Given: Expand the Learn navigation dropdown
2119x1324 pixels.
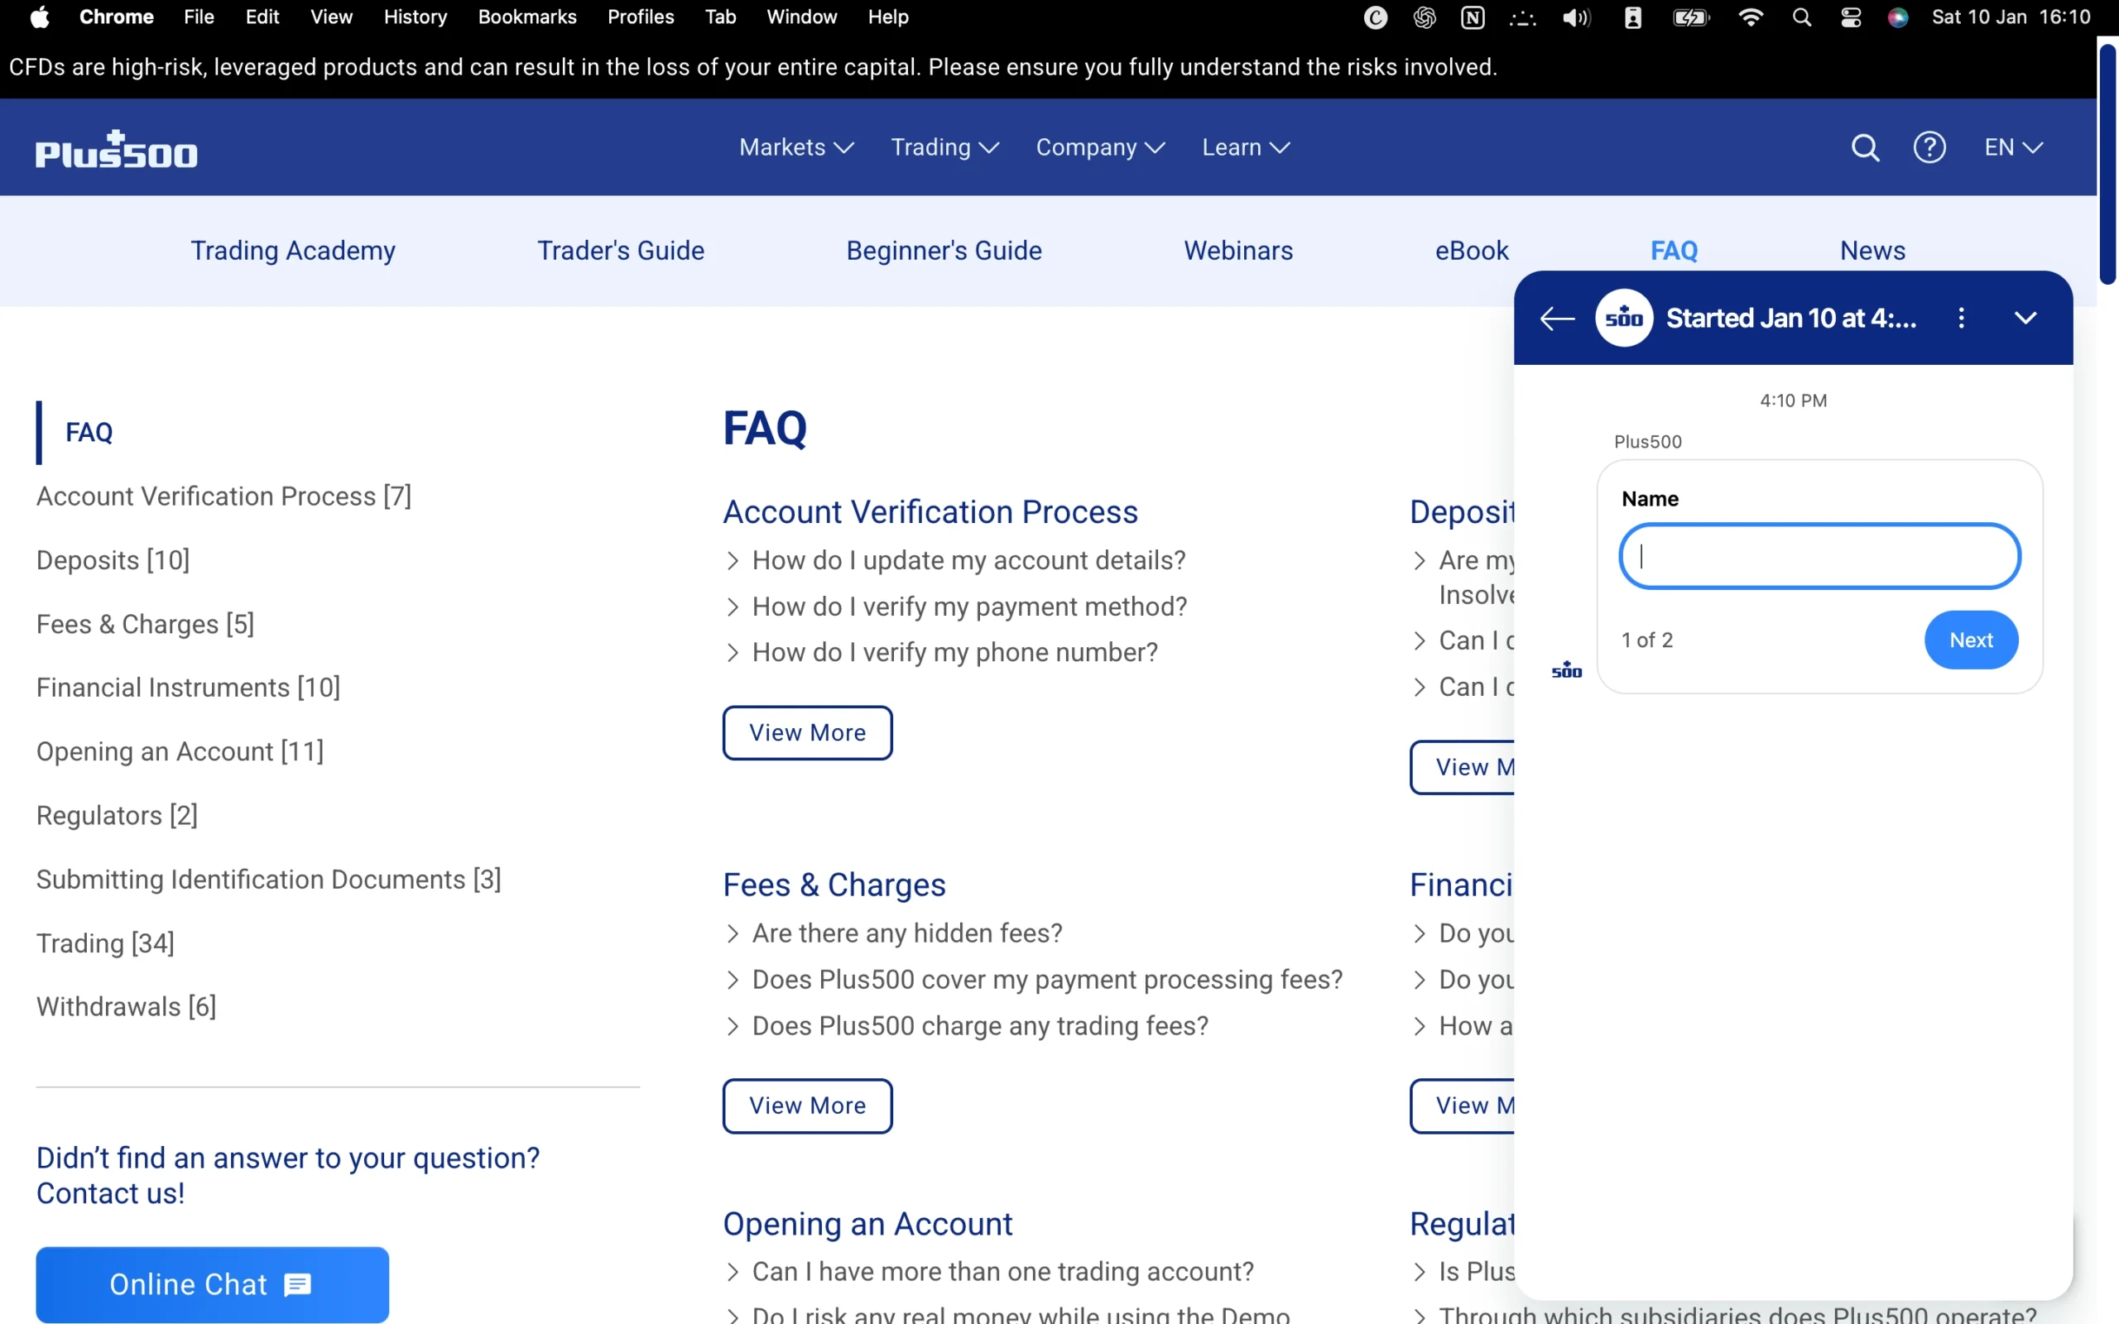Looking at the screenshot, I should tap(1244, 147).
